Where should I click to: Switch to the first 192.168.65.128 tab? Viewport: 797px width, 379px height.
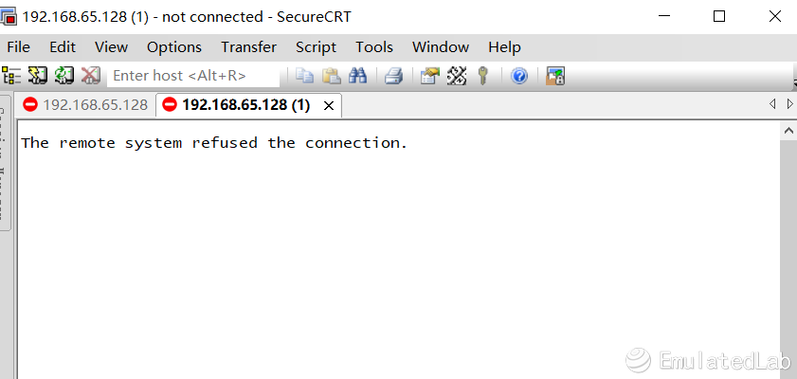[86, 105]
